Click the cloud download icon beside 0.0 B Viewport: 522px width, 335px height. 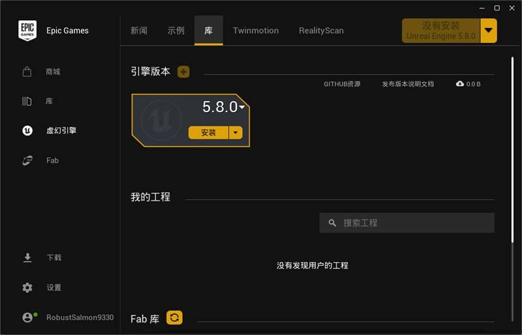(460, 84)
